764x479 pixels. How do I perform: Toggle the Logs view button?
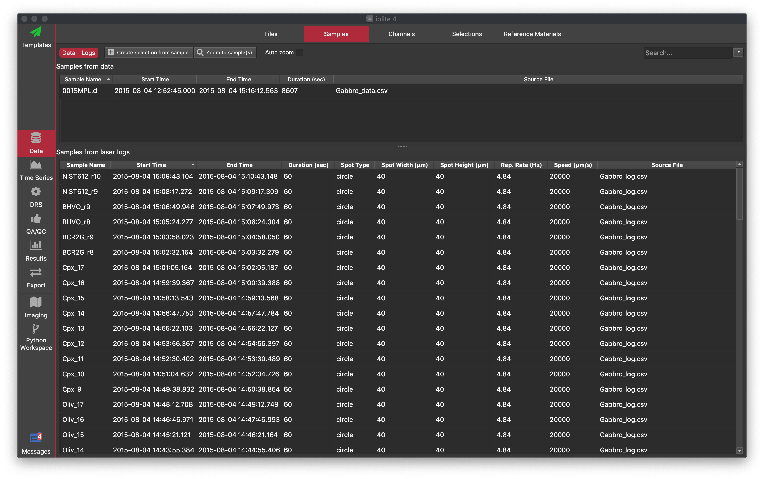point(88,53)
